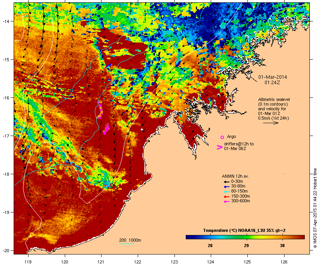Click the latitude label -17

(5, 136)
